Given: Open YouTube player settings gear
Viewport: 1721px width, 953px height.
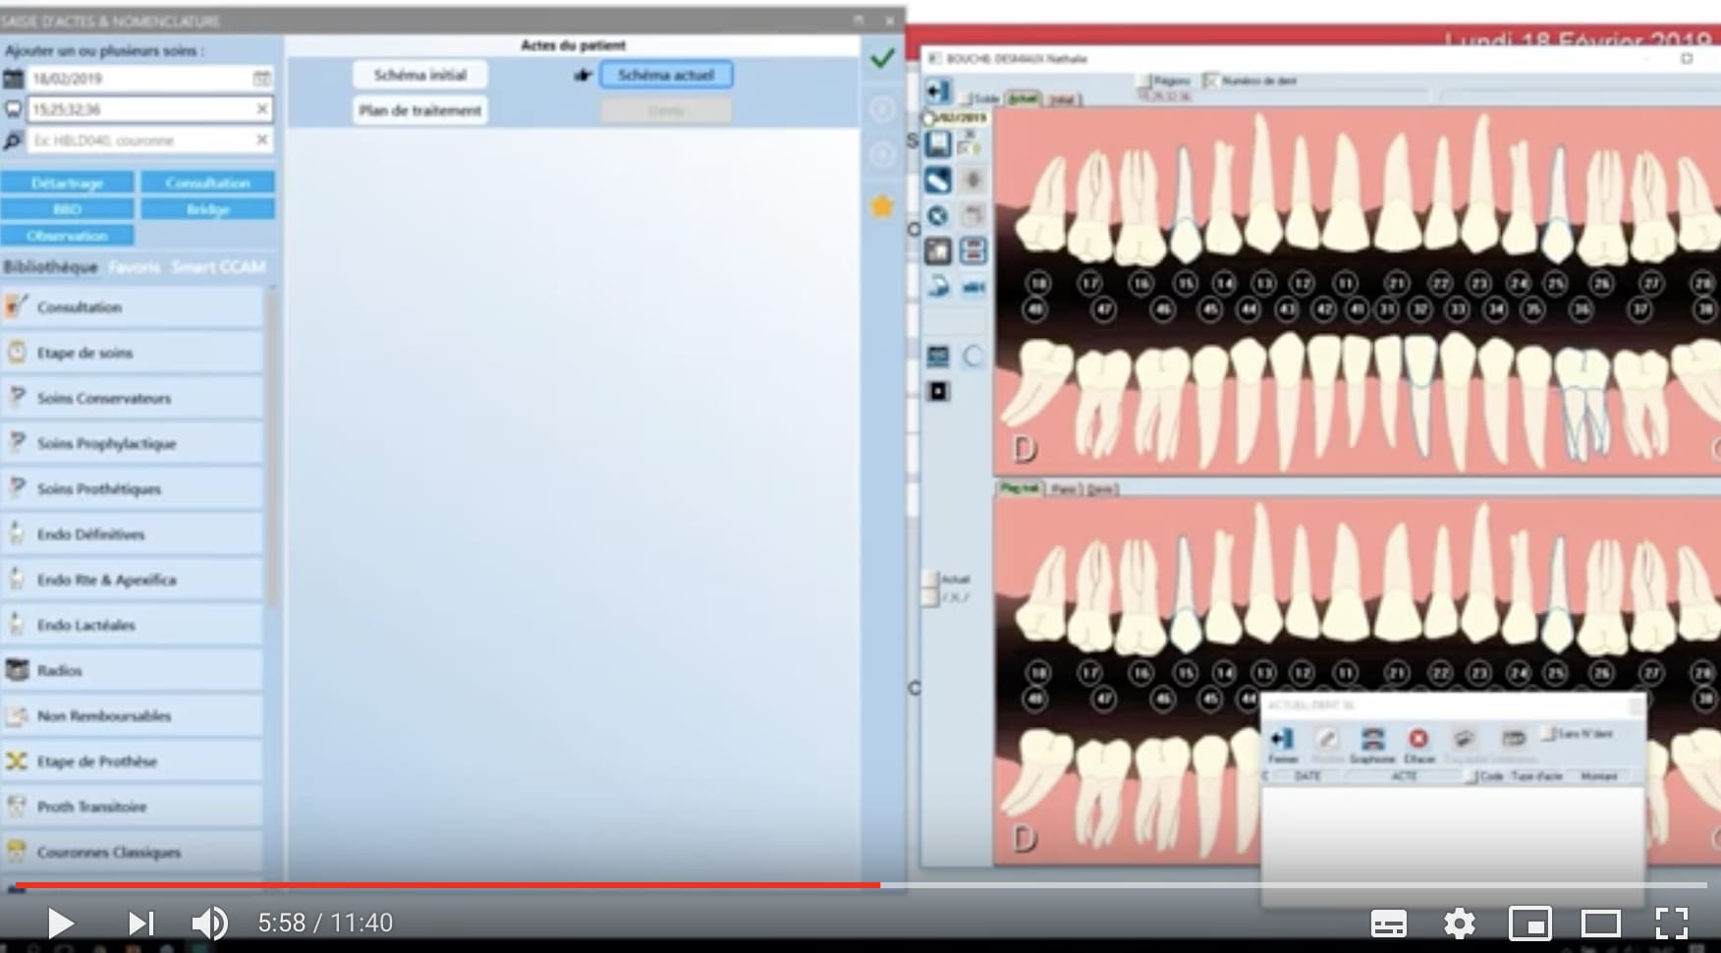Looking at the screenshot, I should click(x=1459, y=924).
